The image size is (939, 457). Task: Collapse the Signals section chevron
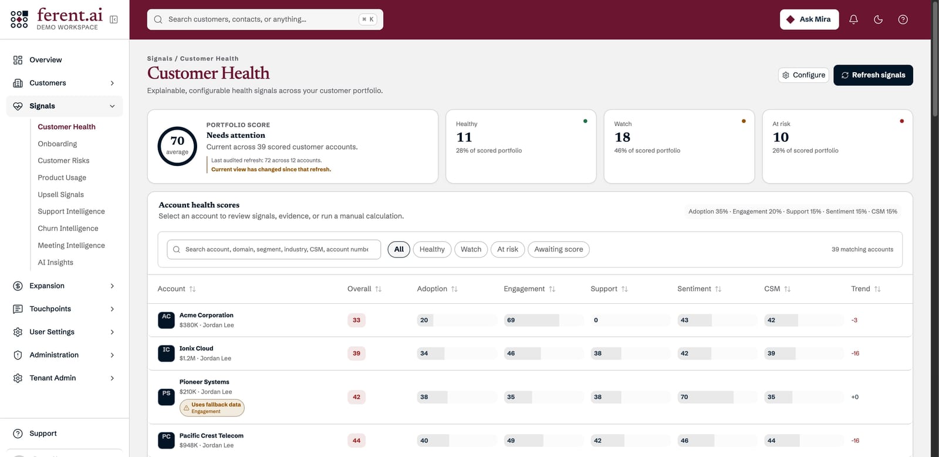[112, 106]
